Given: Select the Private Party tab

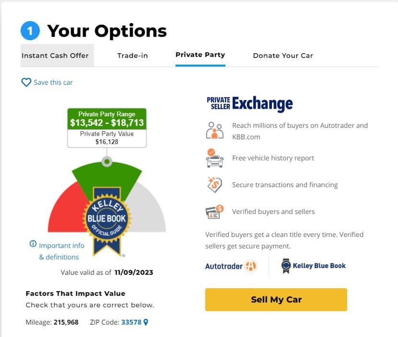Looking at the screenshot, I should [x=200, y=55].
